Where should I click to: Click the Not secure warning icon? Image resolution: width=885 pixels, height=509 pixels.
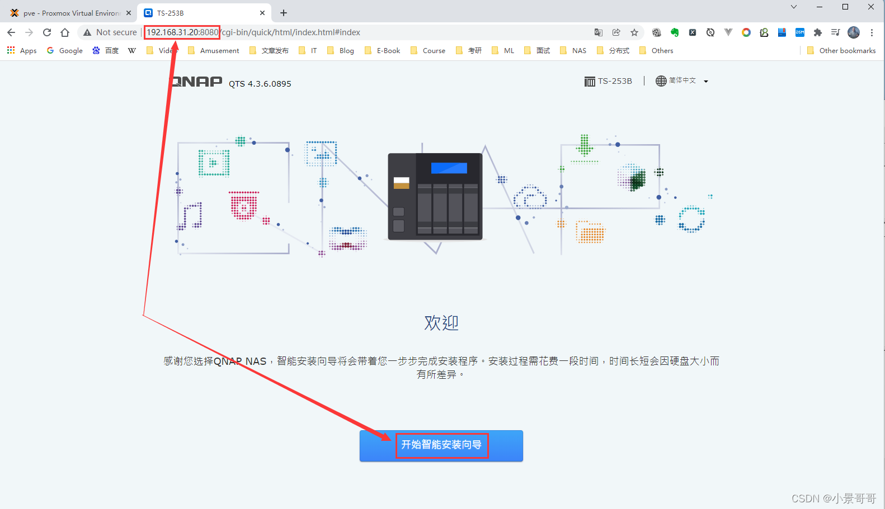click(x=87, y=32)
